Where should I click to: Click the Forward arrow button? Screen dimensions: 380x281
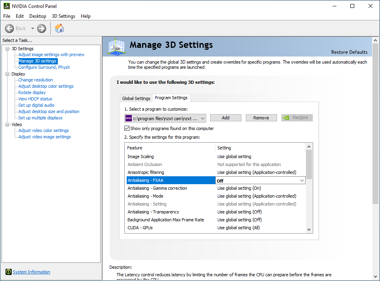42,28
